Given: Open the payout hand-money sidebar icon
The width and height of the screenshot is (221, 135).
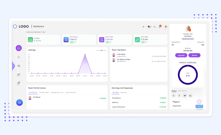Looking at the screenshot, I should pos(19,84).
